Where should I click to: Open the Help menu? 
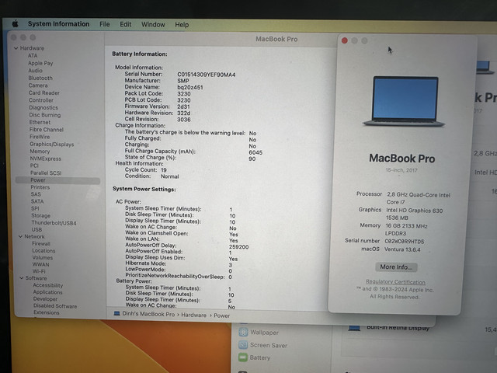(x=182, y=25)
